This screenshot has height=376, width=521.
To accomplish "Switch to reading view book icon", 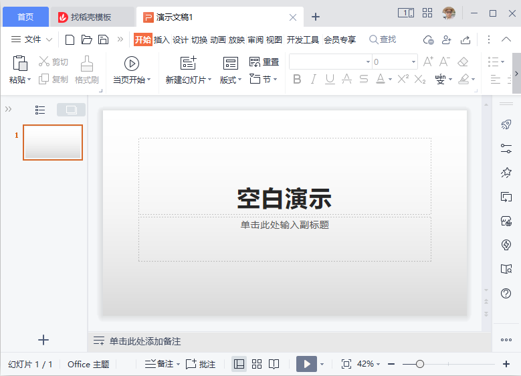I will pos(274,364).
